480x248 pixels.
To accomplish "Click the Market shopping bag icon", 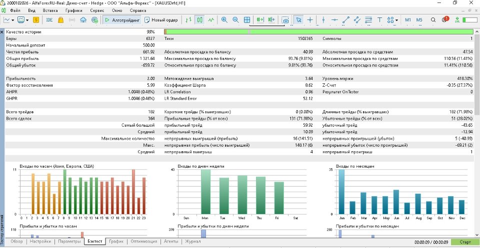I will click(x=60, y=20).
